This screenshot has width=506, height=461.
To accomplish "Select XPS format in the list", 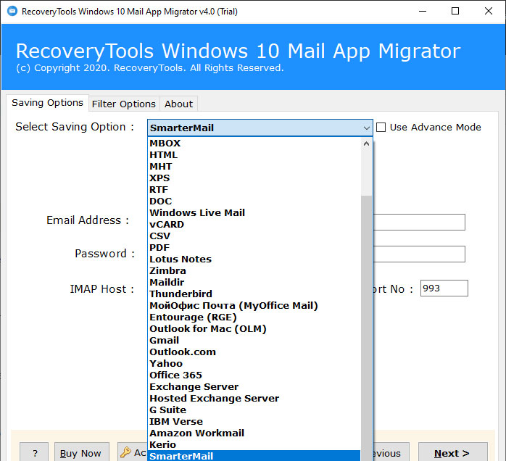I will [x=254, y=178].
